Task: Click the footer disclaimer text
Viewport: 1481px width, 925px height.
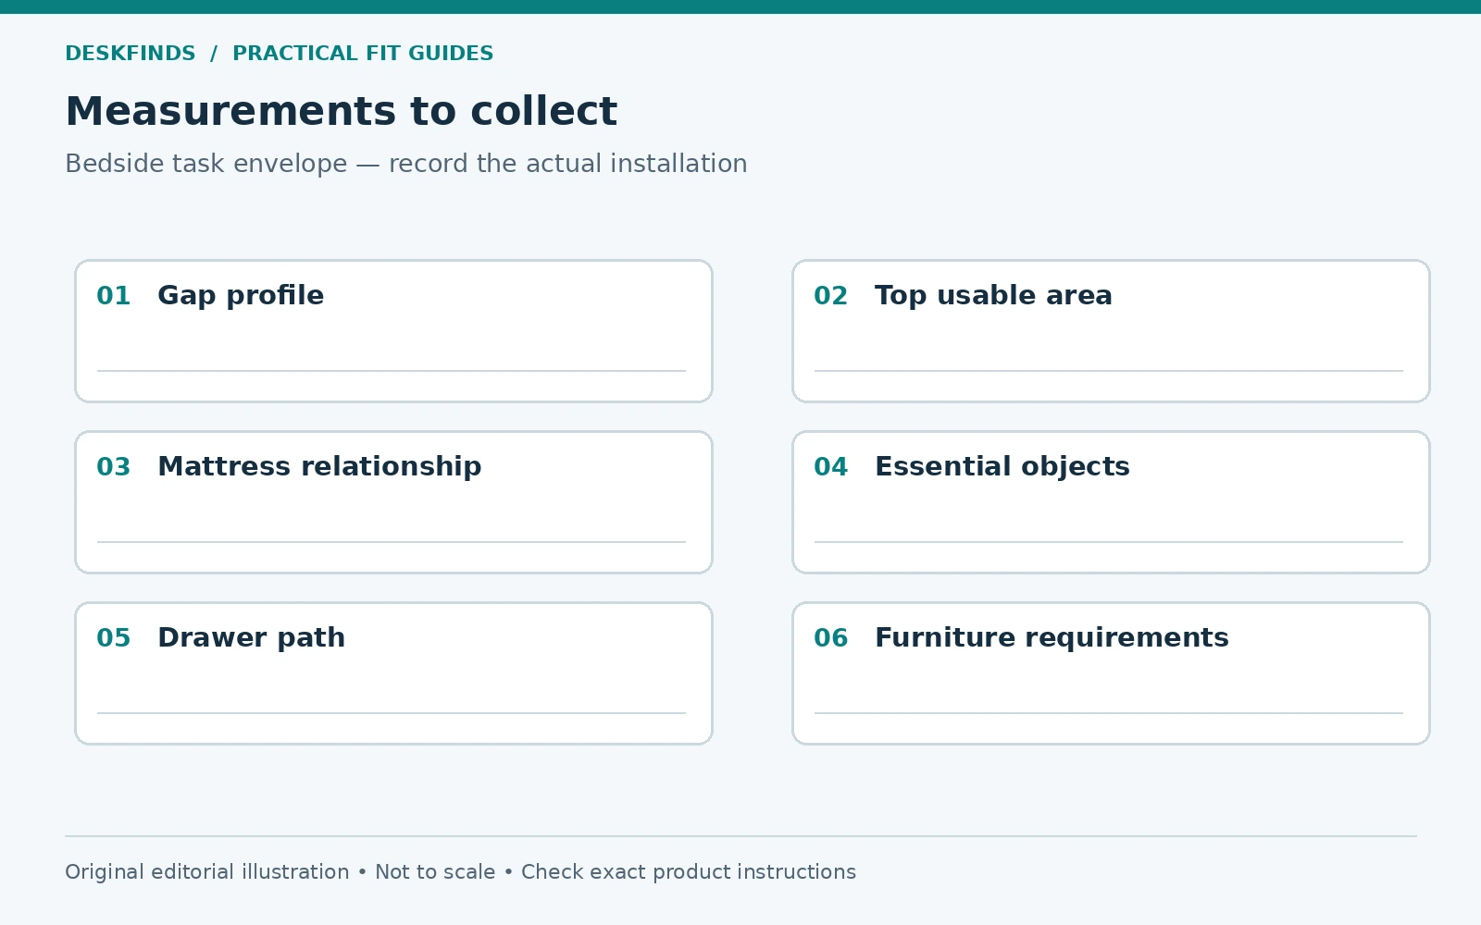Action: [x=460, y=872]
